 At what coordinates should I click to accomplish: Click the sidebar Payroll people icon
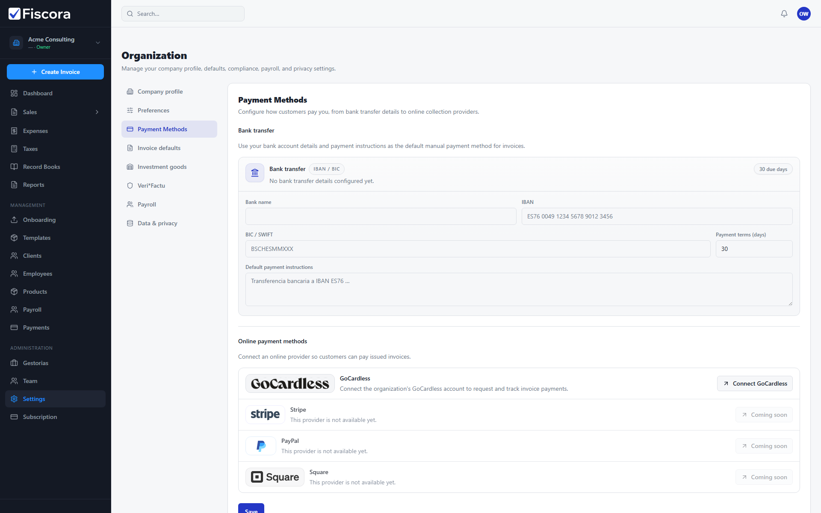coord(14,310)
